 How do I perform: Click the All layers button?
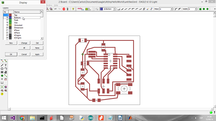tap(24, 48)
